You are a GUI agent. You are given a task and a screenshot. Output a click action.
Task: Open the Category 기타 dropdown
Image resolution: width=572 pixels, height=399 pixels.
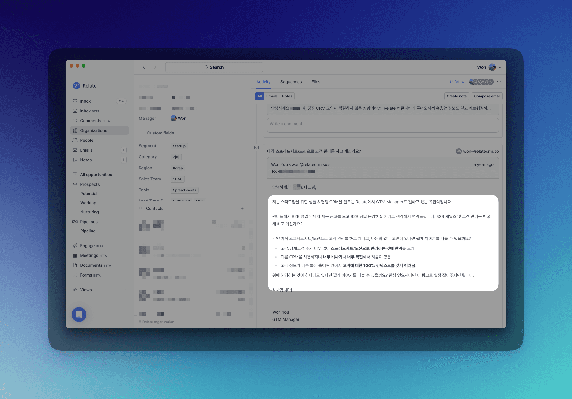click(176, 157)
